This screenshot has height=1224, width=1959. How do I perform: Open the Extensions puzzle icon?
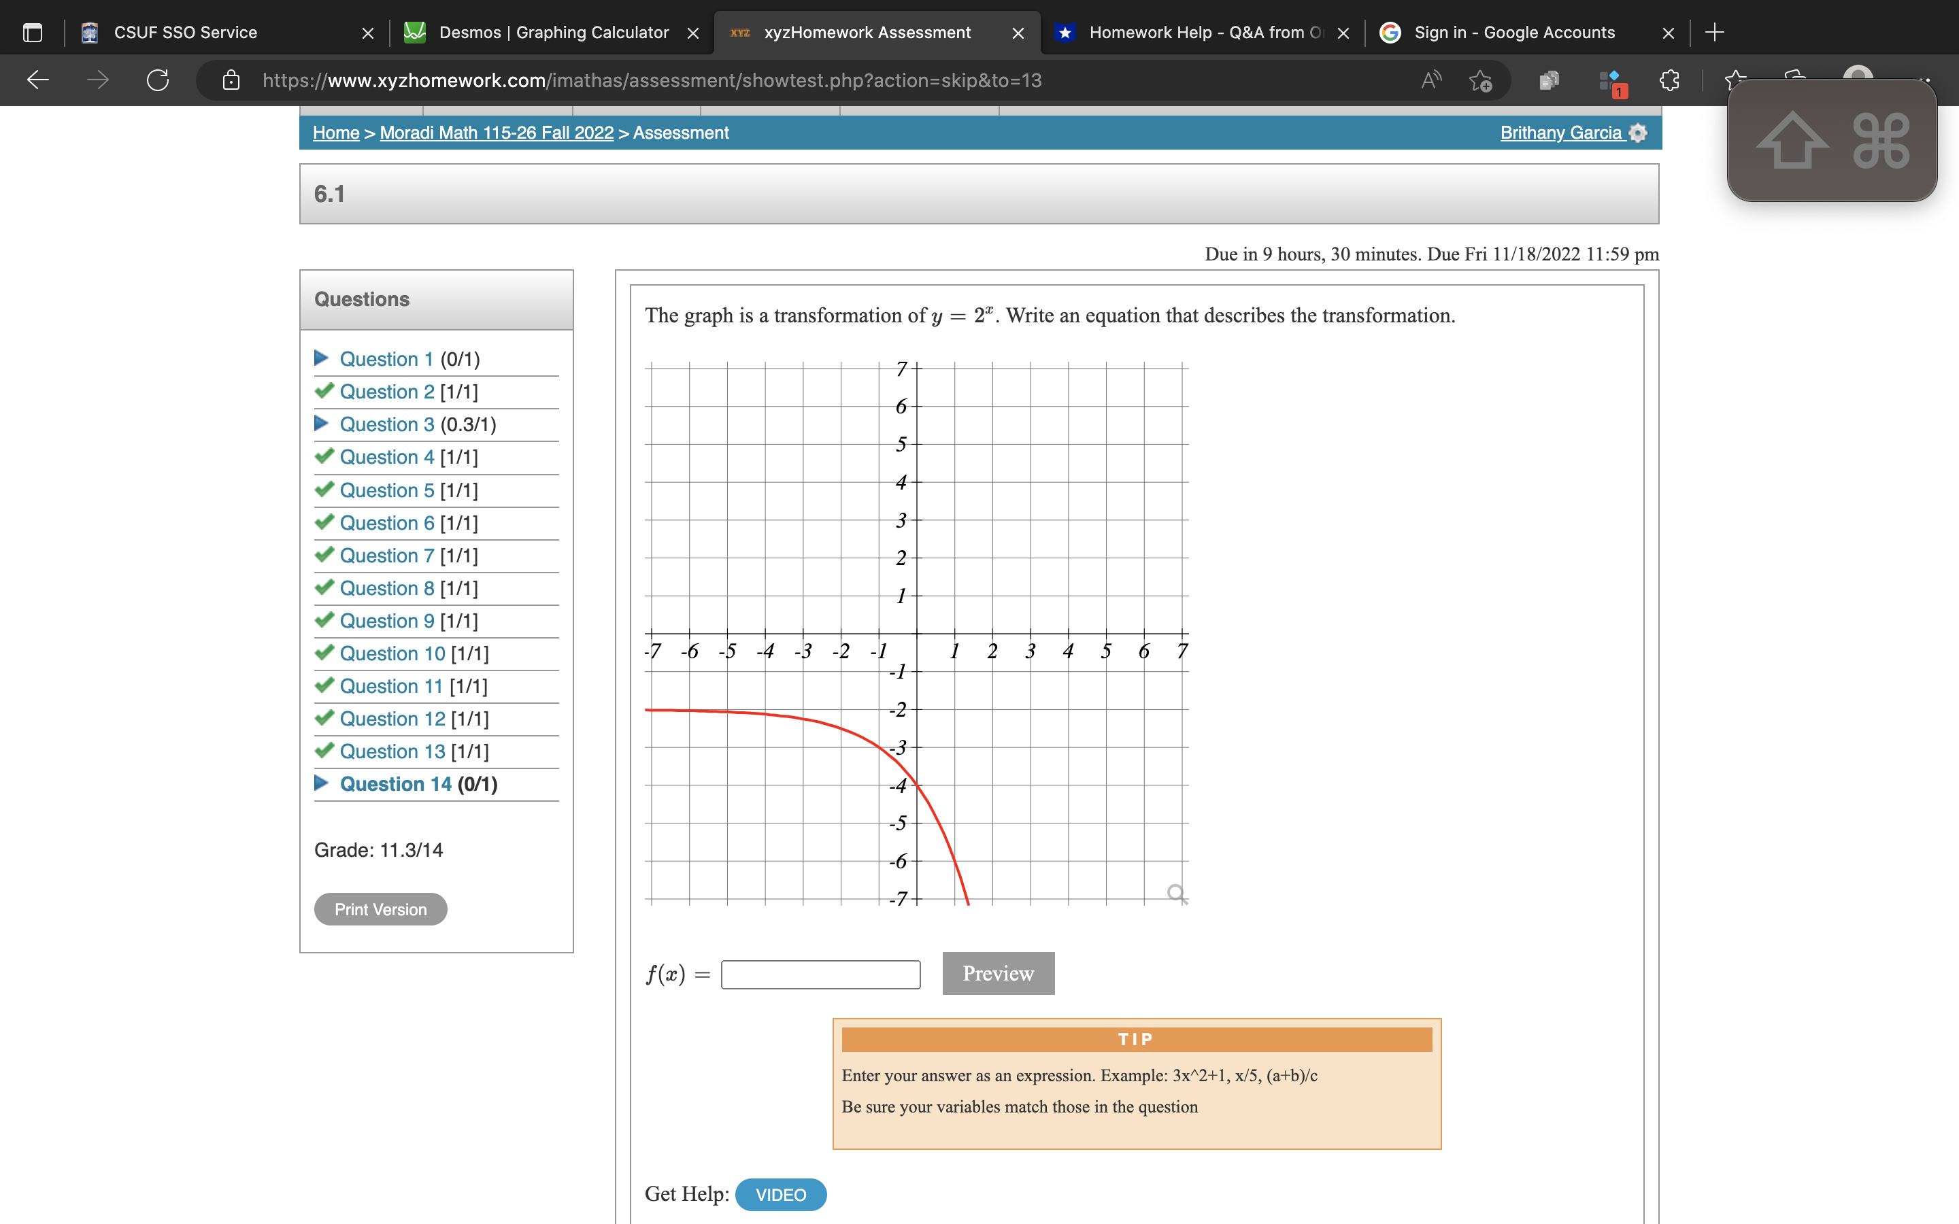pyautogui.click(x=1669, y=80)
